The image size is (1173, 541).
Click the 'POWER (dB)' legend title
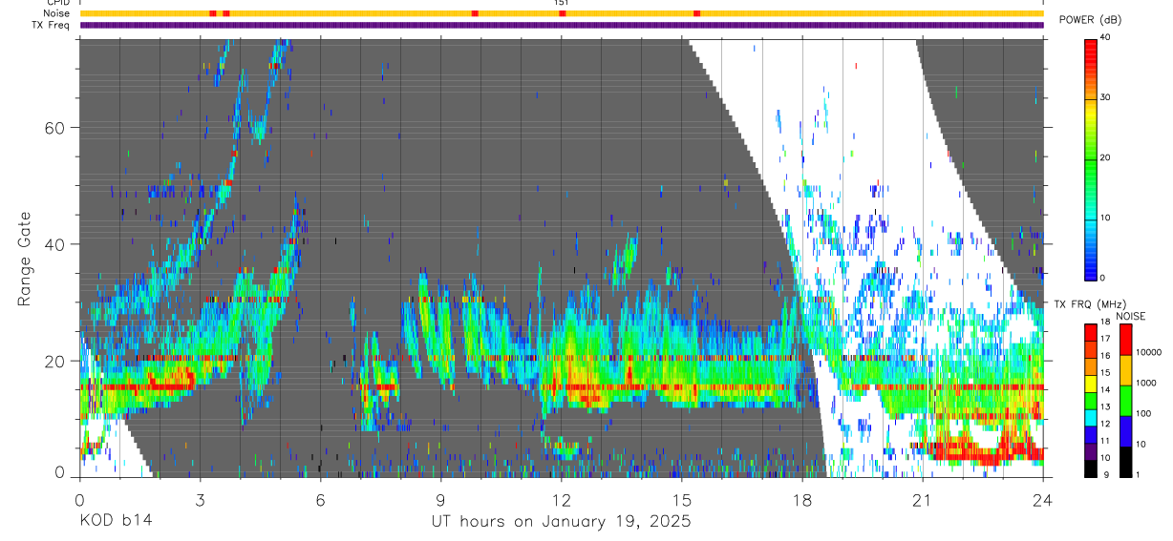pos(1091,20)
